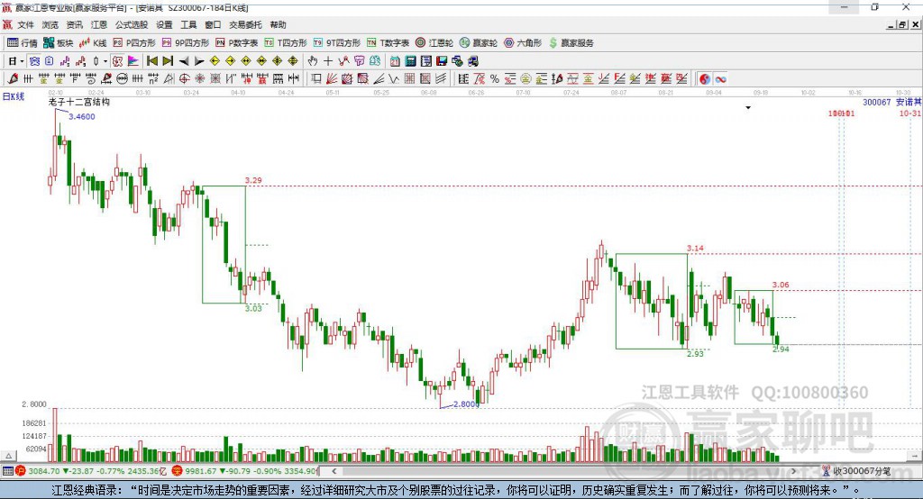This screenshot has height=499, width=923.
Task: Open the calculator tool
Action: (410, 60)
